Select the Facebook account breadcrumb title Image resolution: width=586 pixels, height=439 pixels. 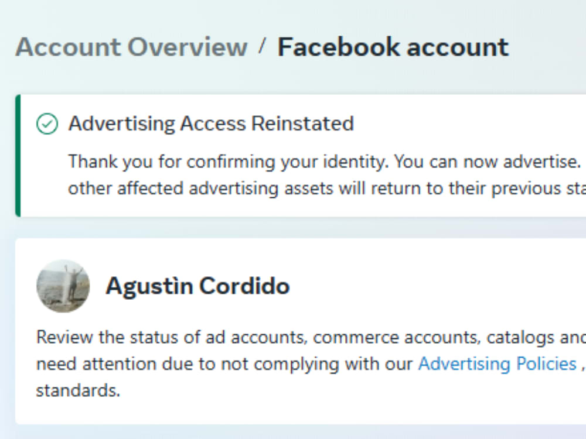(393, 47)
